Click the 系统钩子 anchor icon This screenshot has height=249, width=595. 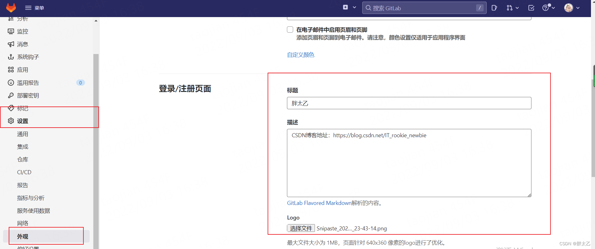[x=11, y=57]
